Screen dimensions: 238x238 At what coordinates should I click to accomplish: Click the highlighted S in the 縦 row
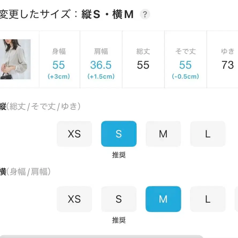[119, 134]
